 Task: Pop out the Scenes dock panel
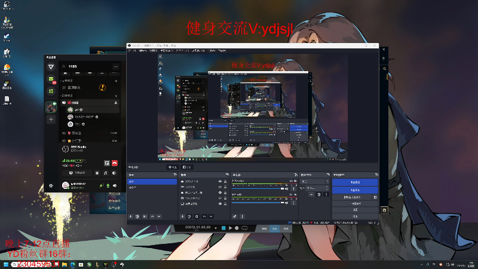(x=175, y=175)
